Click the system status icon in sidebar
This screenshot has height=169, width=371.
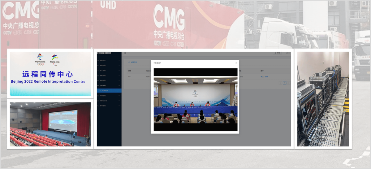[x=98, y=61]
